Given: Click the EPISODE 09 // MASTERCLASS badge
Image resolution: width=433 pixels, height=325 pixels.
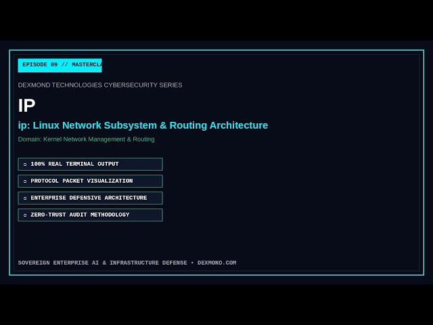Looking at the screenshot, I should 60,65.
